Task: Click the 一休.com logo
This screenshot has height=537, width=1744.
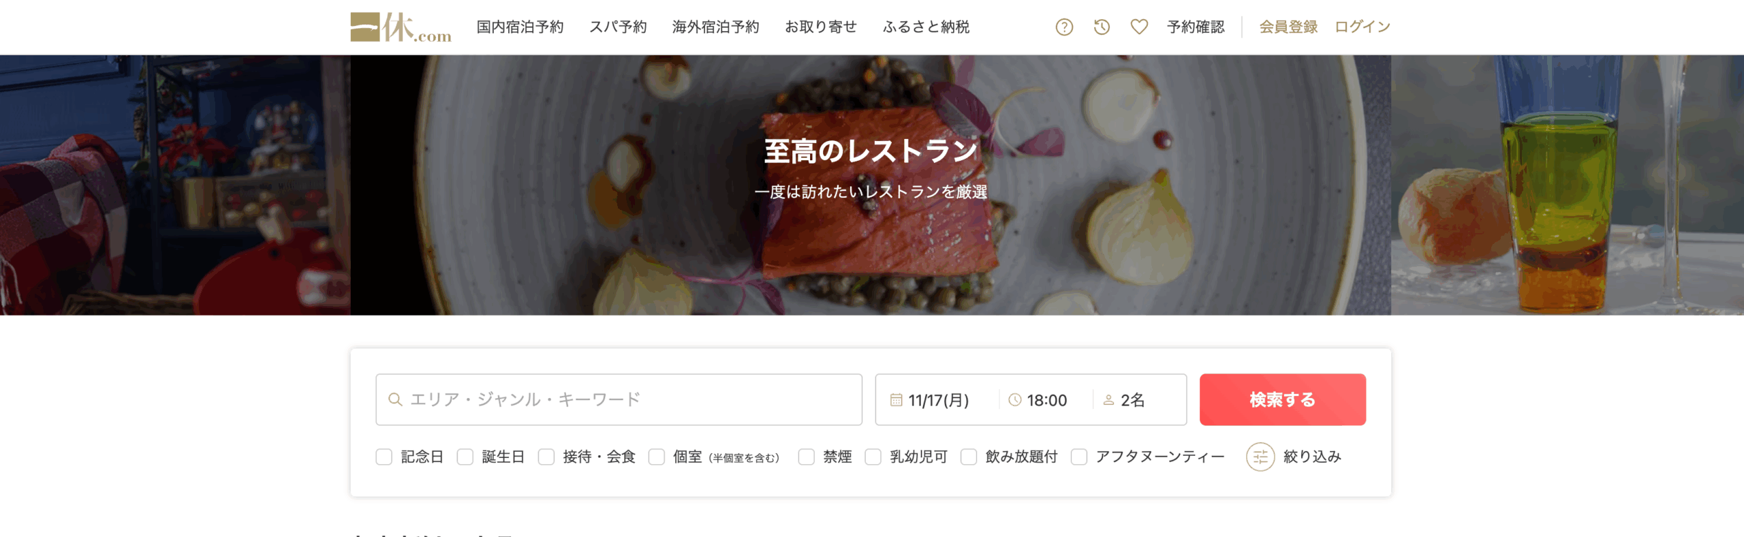Action: (x=401, y=27)
